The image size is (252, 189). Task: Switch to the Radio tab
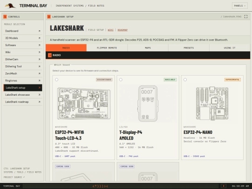coord(66,48)
